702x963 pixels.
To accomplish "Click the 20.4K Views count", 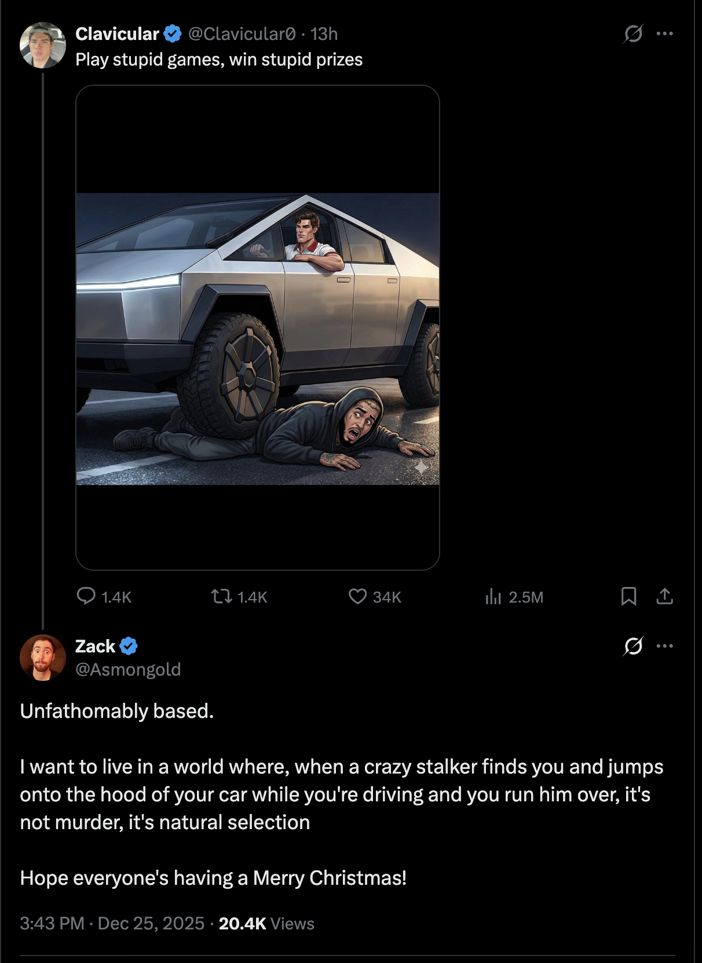I will click(266, 923).
